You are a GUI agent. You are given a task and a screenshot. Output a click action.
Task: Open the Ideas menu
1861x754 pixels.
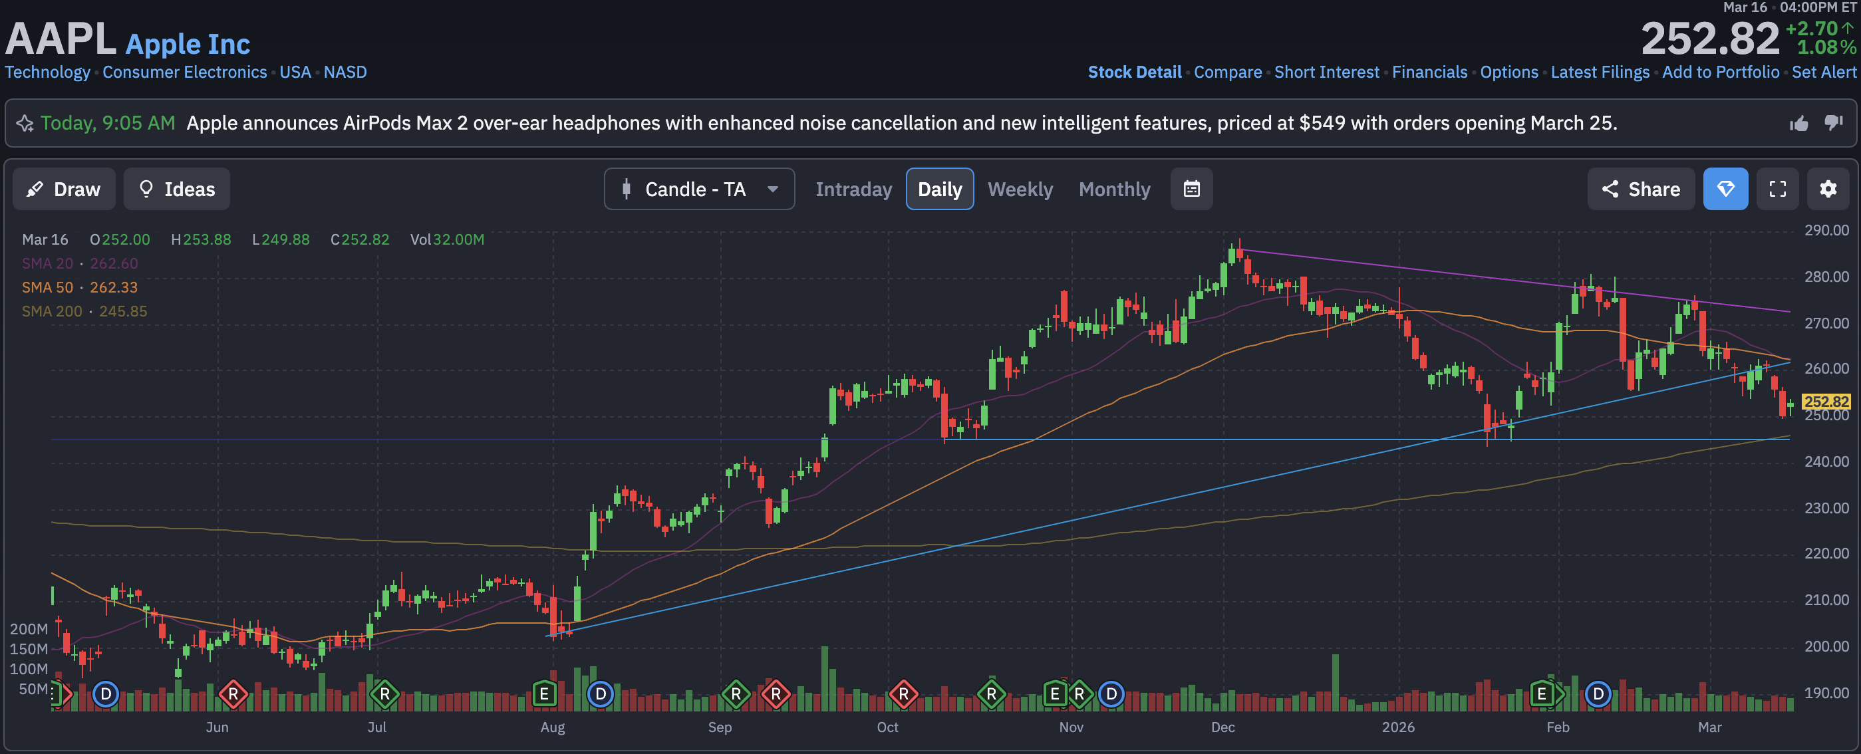[x=176, y=189]
